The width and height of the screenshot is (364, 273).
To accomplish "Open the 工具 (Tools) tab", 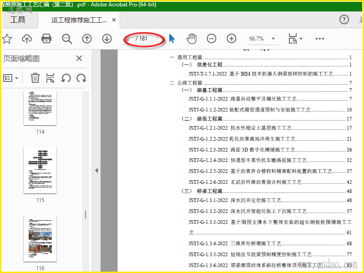I will (x=18, y=20).
